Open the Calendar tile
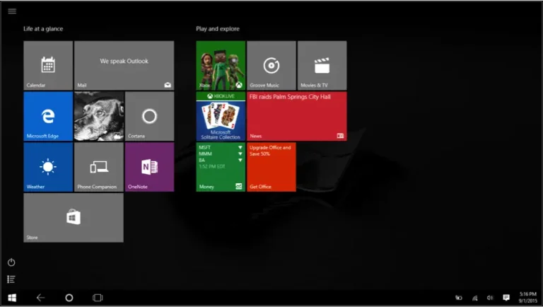543x307 pixels. point(48,66)
